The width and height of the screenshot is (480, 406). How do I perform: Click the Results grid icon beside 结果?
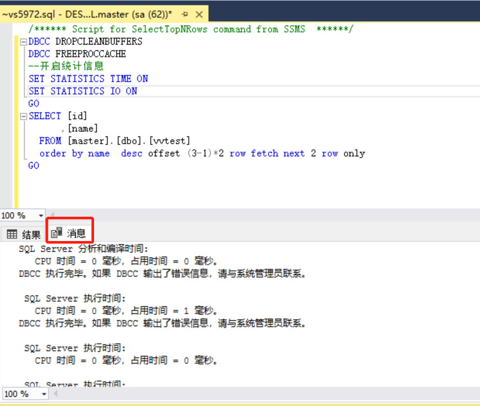12,234
